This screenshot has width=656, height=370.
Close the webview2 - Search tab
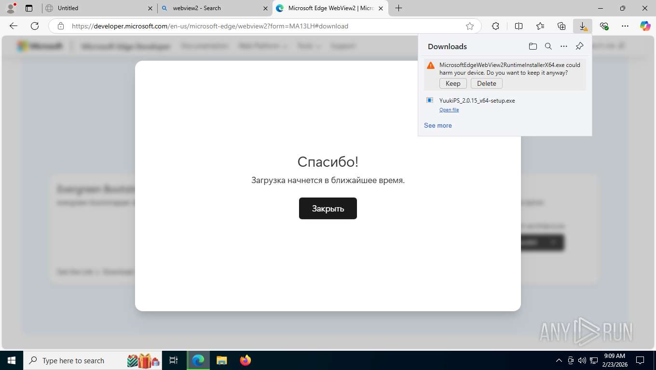(x=265, y=8)
